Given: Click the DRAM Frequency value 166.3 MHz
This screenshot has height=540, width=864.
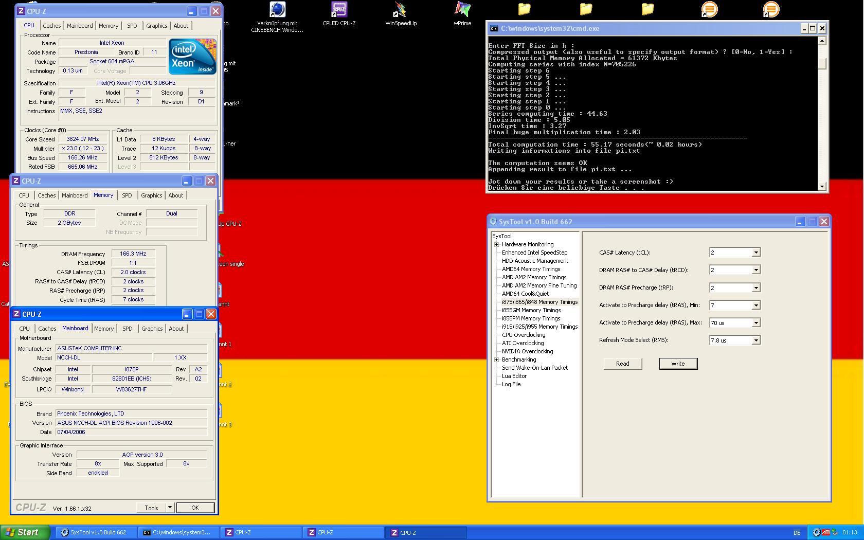Looking at the screenshot, I should tap(133, 254).
